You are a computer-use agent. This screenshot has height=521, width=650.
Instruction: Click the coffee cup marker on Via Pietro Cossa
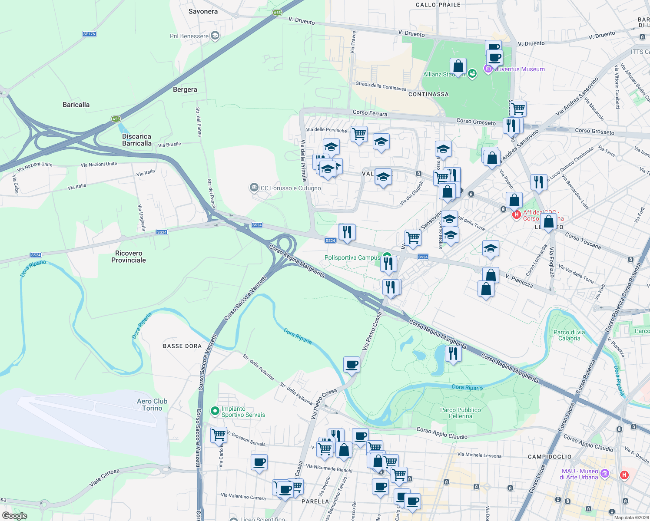[x=351, y=365]
